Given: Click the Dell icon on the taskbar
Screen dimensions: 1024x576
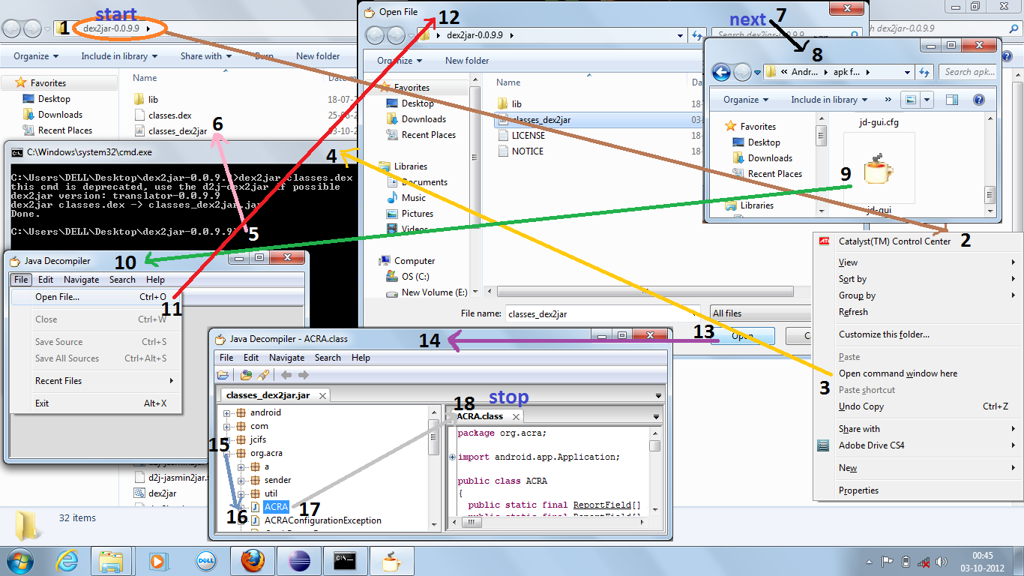Looking at the screenshot, I should point(206,561).
